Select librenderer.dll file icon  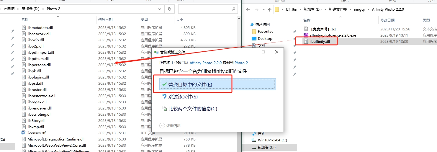click(24, 108)
